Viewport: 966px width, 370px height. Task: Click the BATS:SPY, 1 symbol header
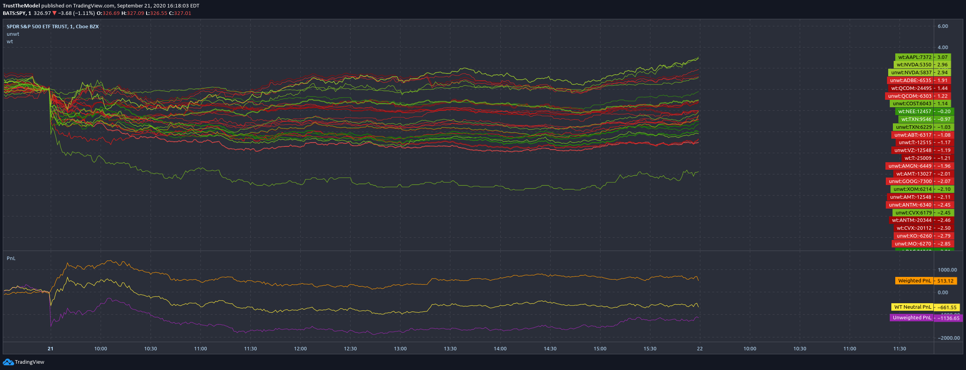coord(17,13)
